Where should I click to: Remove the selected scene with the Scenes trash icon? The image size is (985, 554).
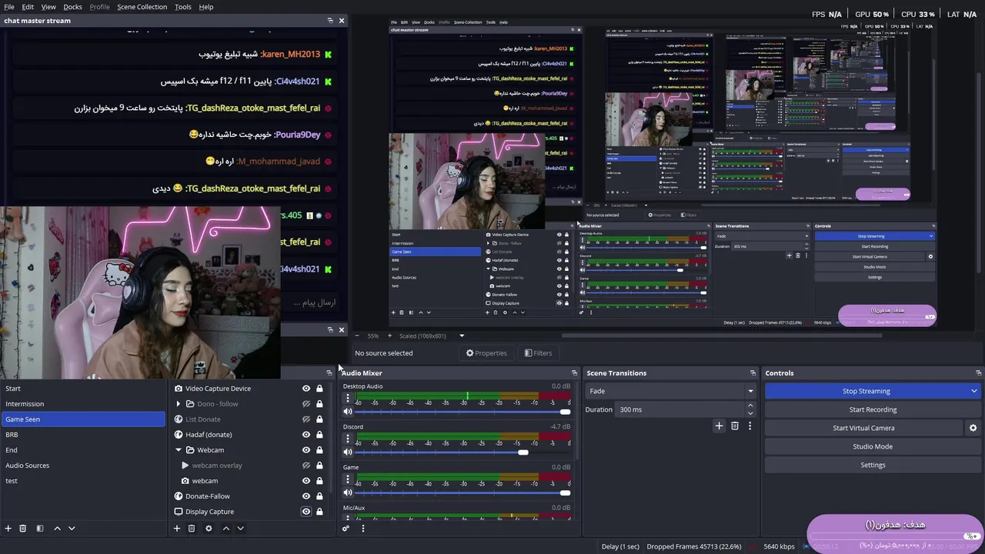tap(23, 529)
